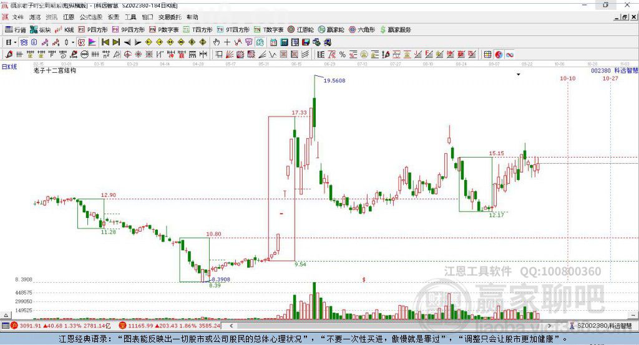Screen dimensions: 639x345
Task: Open the 浏览 menu
Action: (35, 17)
